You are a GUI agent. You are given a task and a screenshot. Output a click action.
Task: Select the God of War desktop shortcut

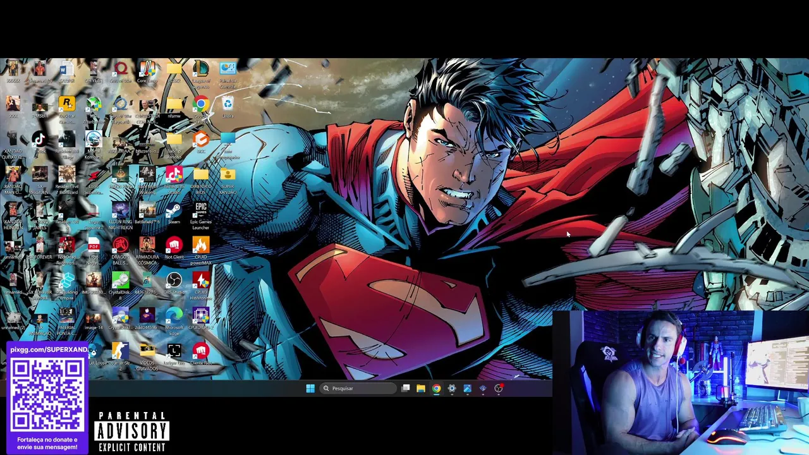pos(121,72)
